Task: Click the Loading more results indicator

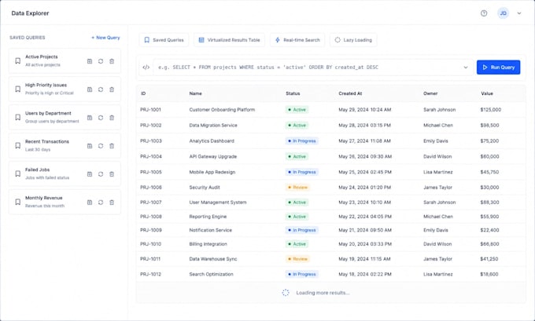Action: [316, 293]
